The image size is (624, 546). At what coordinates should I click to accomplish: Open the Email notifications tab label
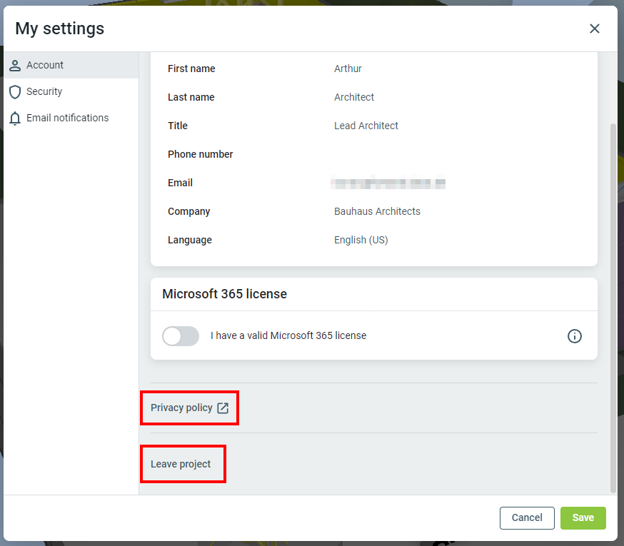pos(67,118)
